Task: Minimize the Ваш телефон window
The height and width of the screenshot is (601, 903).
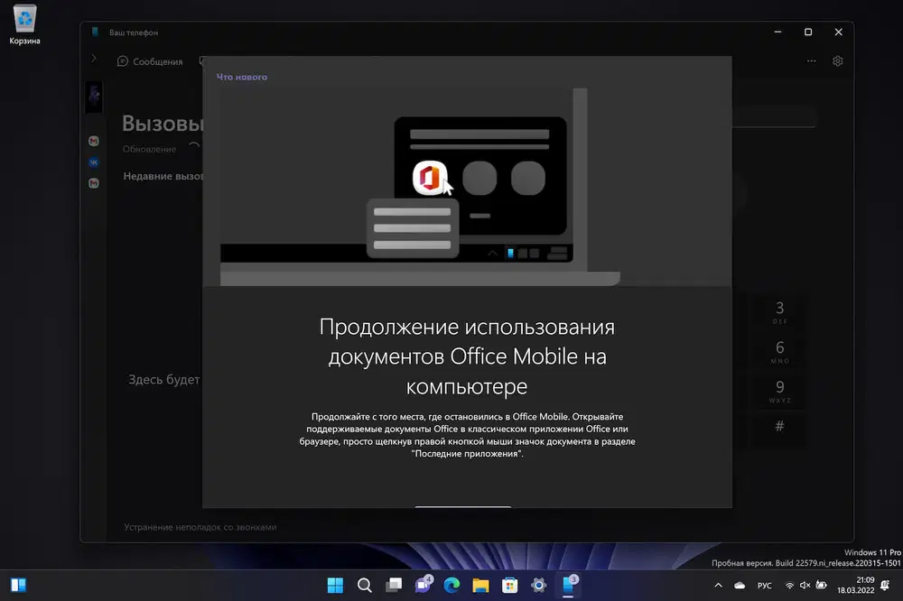Action: [777, 32]
